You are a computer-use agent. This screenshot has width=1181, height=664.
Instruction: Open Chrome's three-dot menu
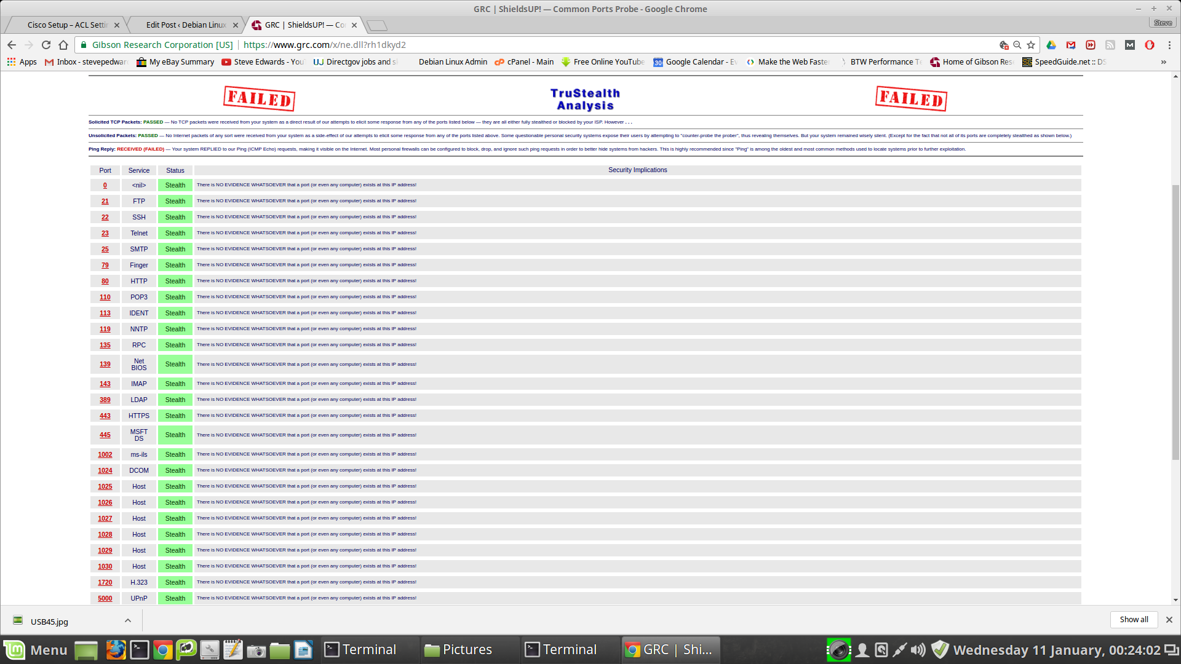pyautogui.click(x=1169, y=45)
